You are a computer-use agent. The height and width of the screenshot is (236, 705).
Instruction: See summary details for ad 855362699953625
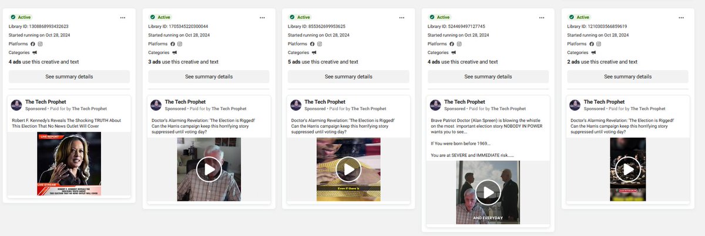tap(349, 77)
